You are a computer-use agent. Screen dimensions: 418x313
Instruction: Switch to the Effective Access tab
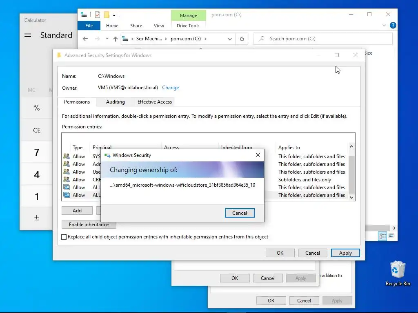pos(155,101)
